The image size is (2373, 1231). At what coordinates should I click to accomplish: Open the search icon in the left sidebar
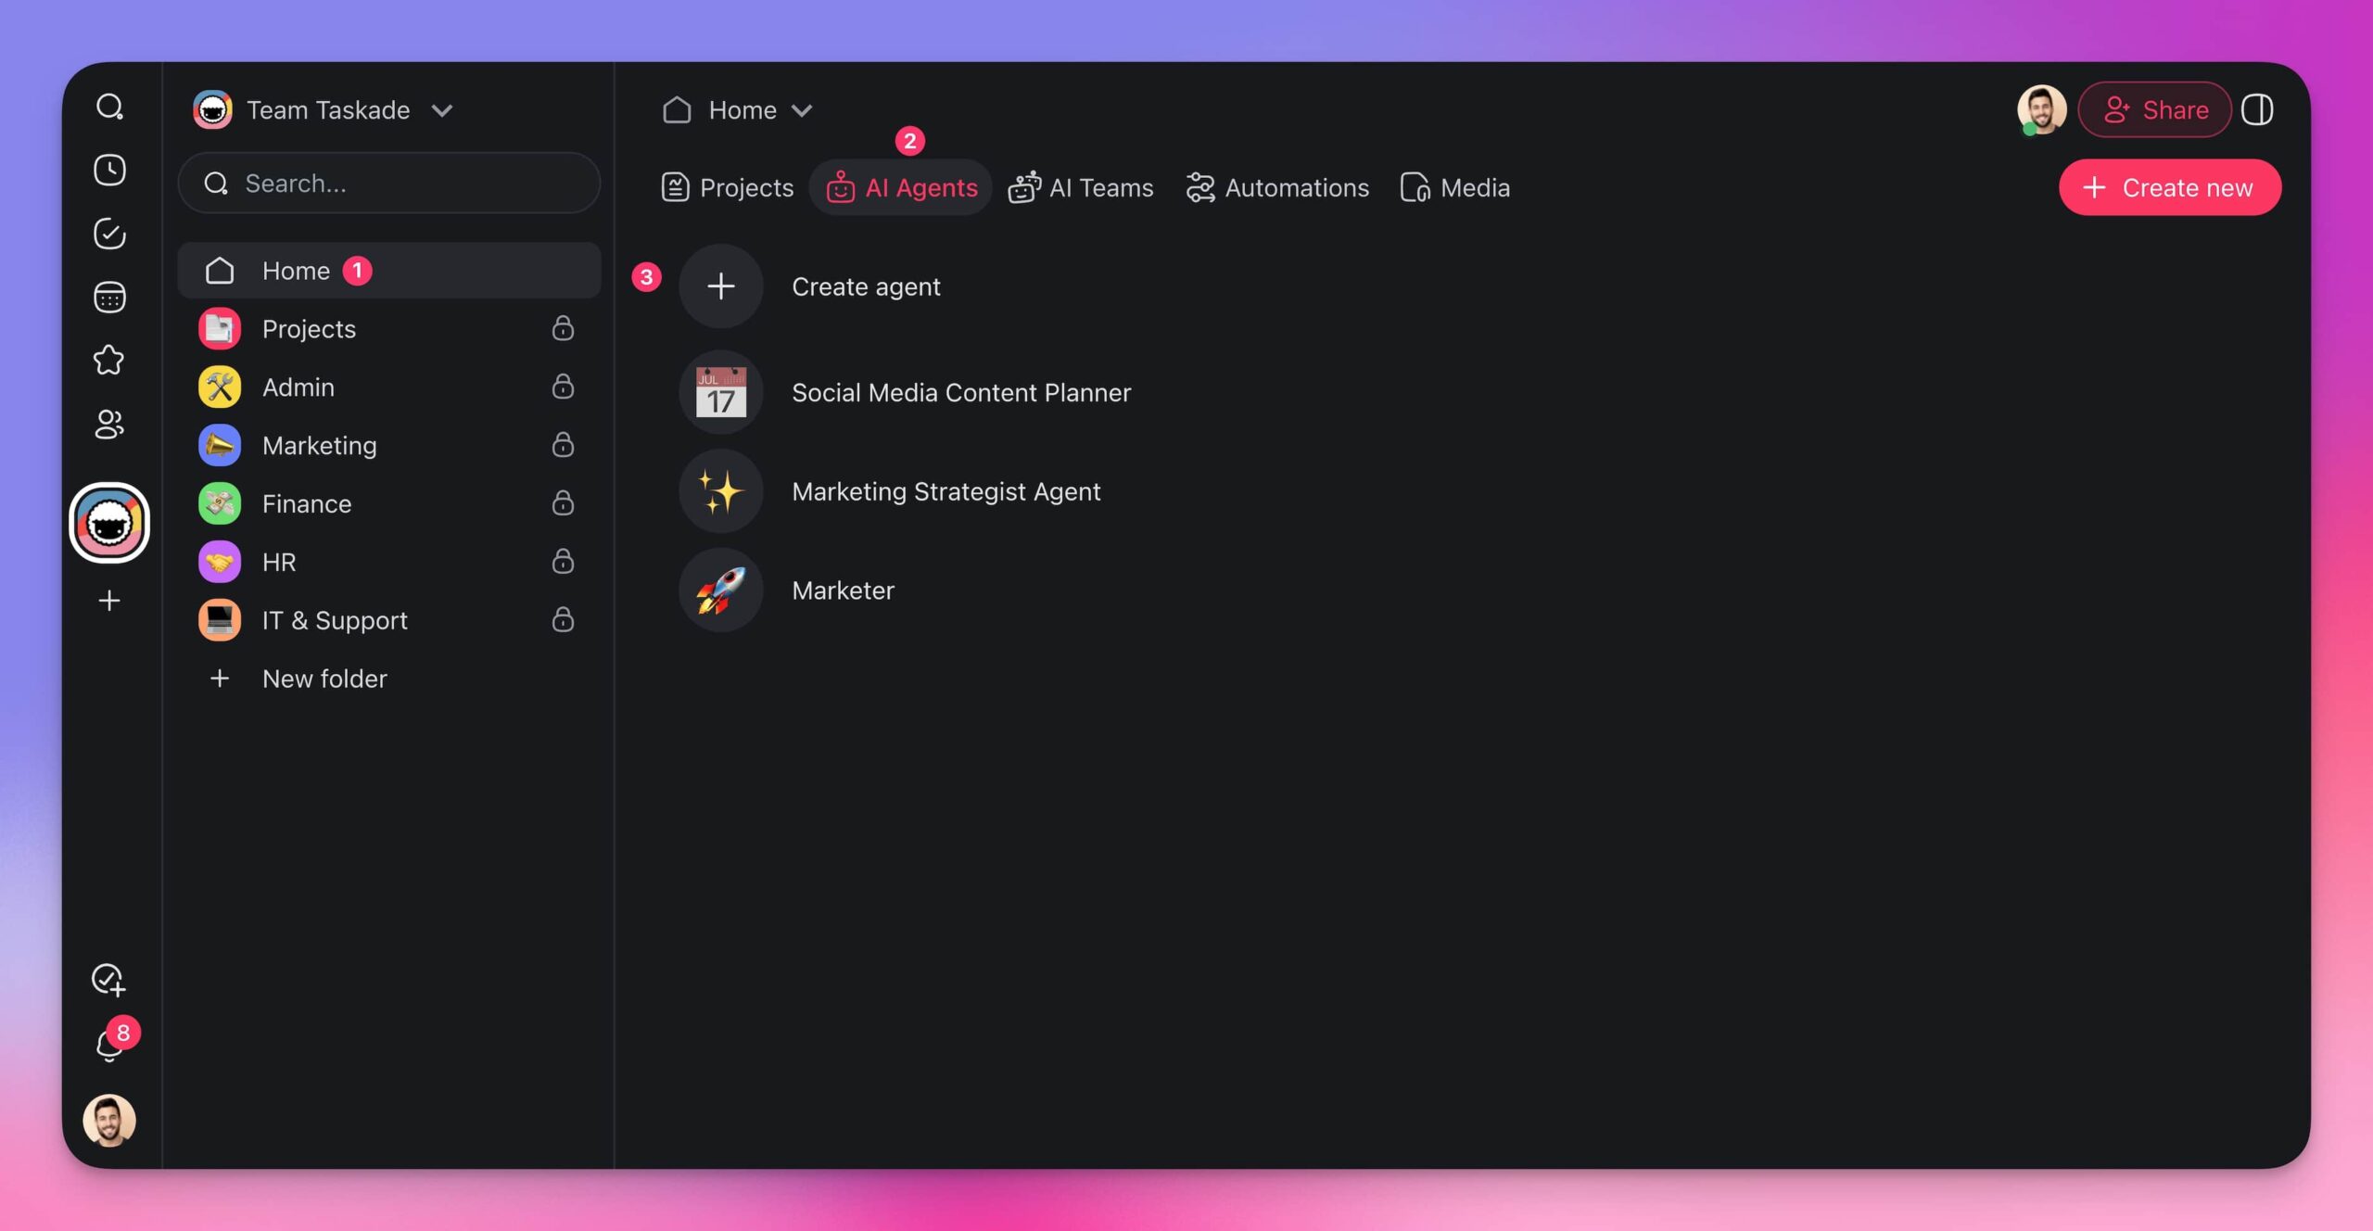coord(109,108)
